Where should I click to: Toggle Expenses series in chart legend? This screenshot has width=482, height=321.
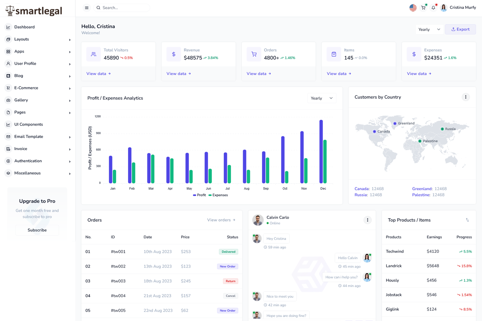218,195
